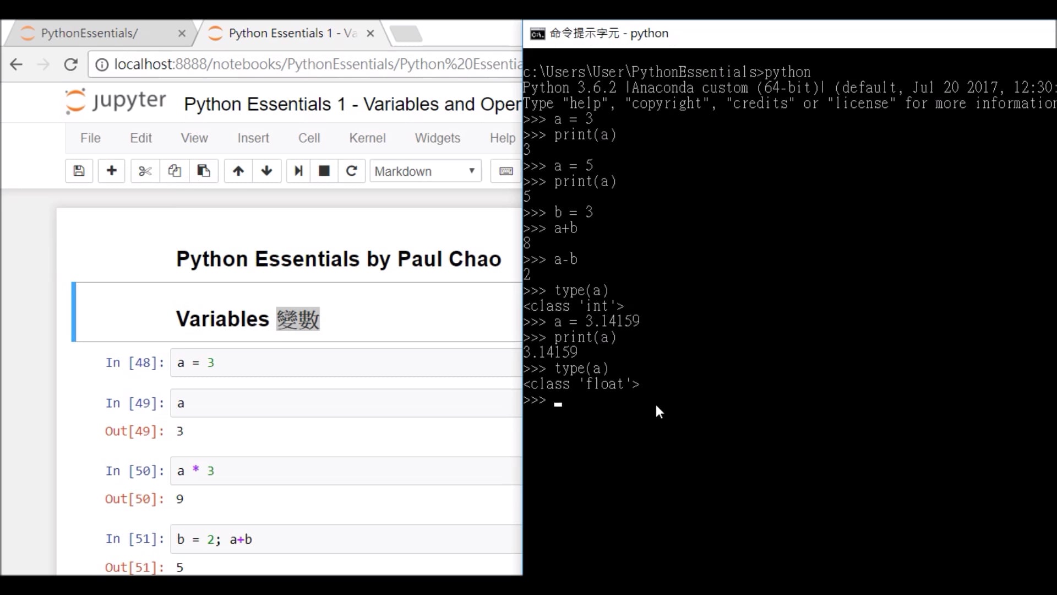Open the command palette keyboard icon
The width and height of the screenshot is (1057, 595).
pos(506,171)
